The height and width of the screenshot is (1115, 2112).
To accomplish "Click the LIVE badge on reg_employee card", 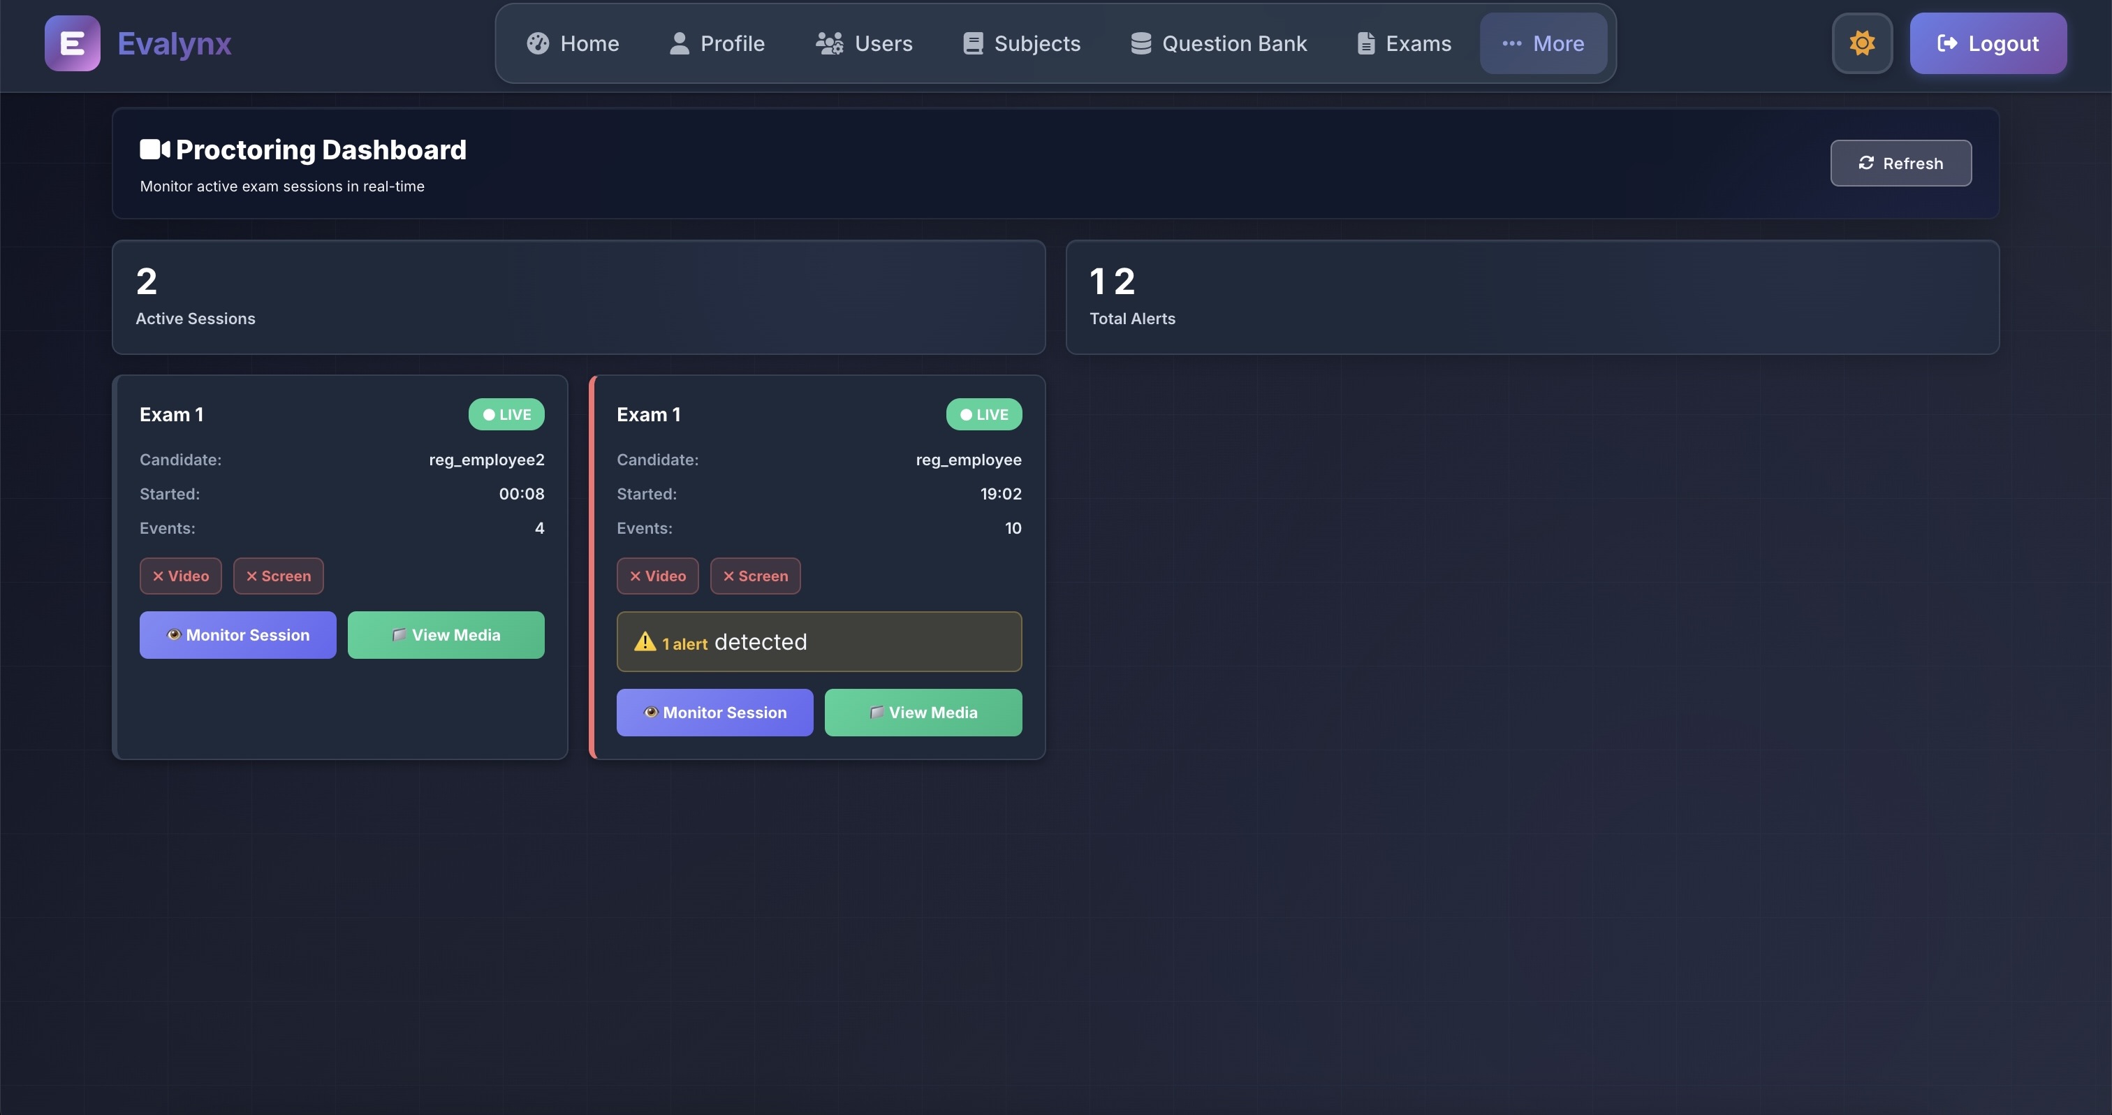I will pyautogui.click(x=983, y=415).
